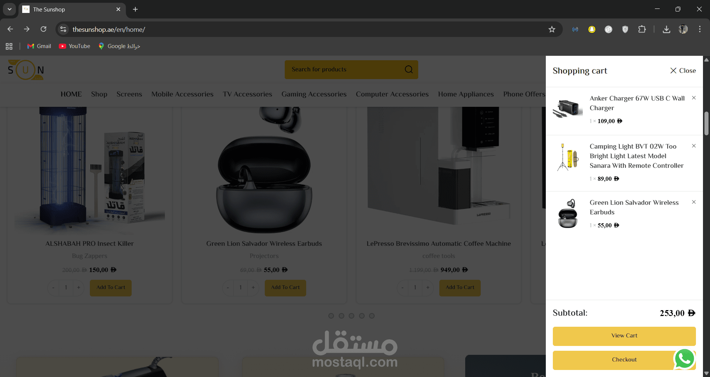Image resolution: width=710 pixels, height=377 pixels.
Task: Expand the tab search dropdown arrow
Action: click(10, 9)
